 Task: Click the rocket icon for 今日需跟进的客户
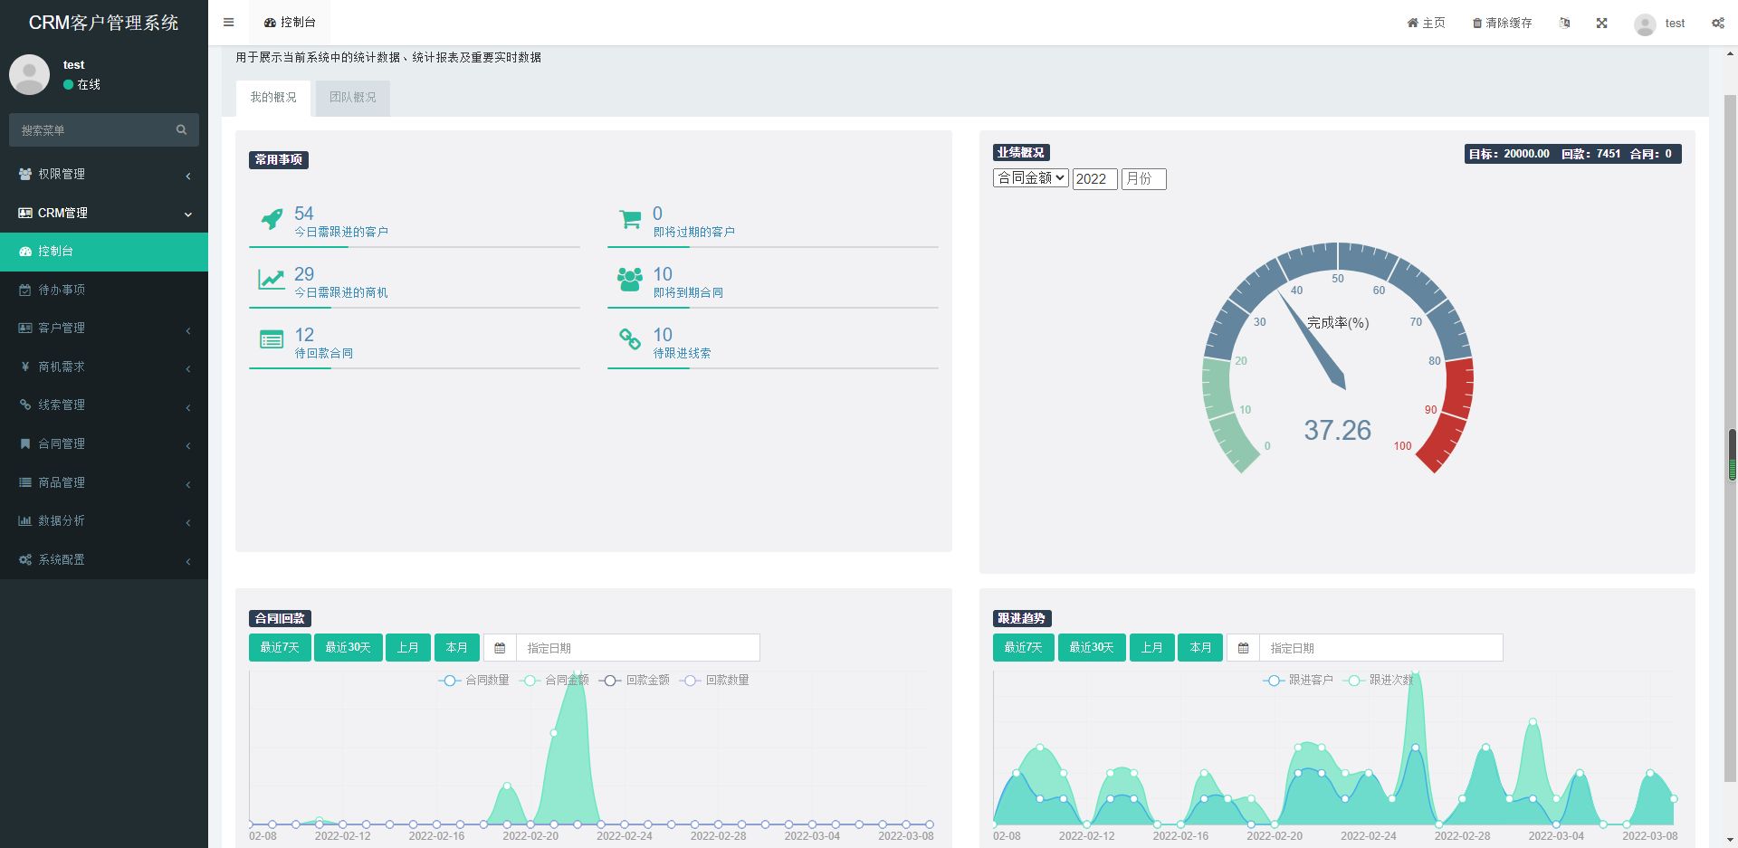coord(272,219)
